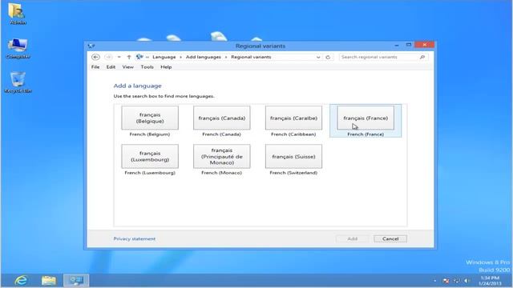The width and height of the screenshot is (513, 288).
Task: Click the volume speaker tray icon
Action: [x=467, y=281]
